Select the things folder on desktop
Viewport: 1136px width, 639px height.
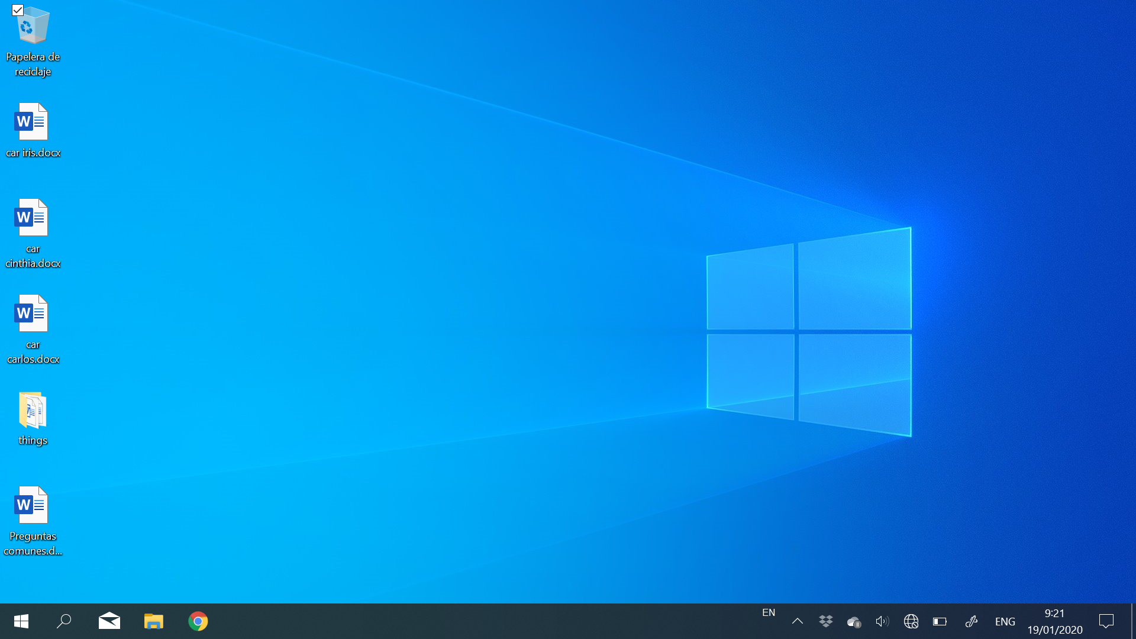click(x=33, y=411)
